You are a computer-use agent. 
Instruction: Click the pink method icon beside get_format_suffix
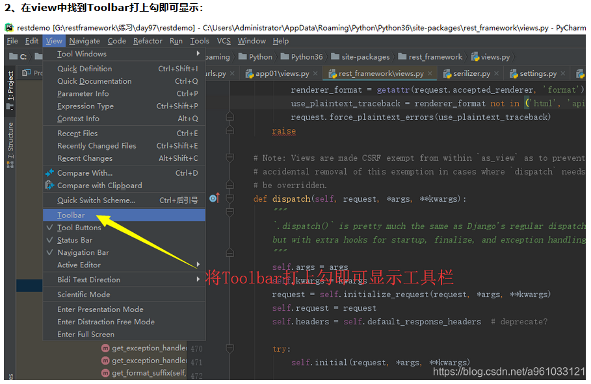(x=105, y=373)
